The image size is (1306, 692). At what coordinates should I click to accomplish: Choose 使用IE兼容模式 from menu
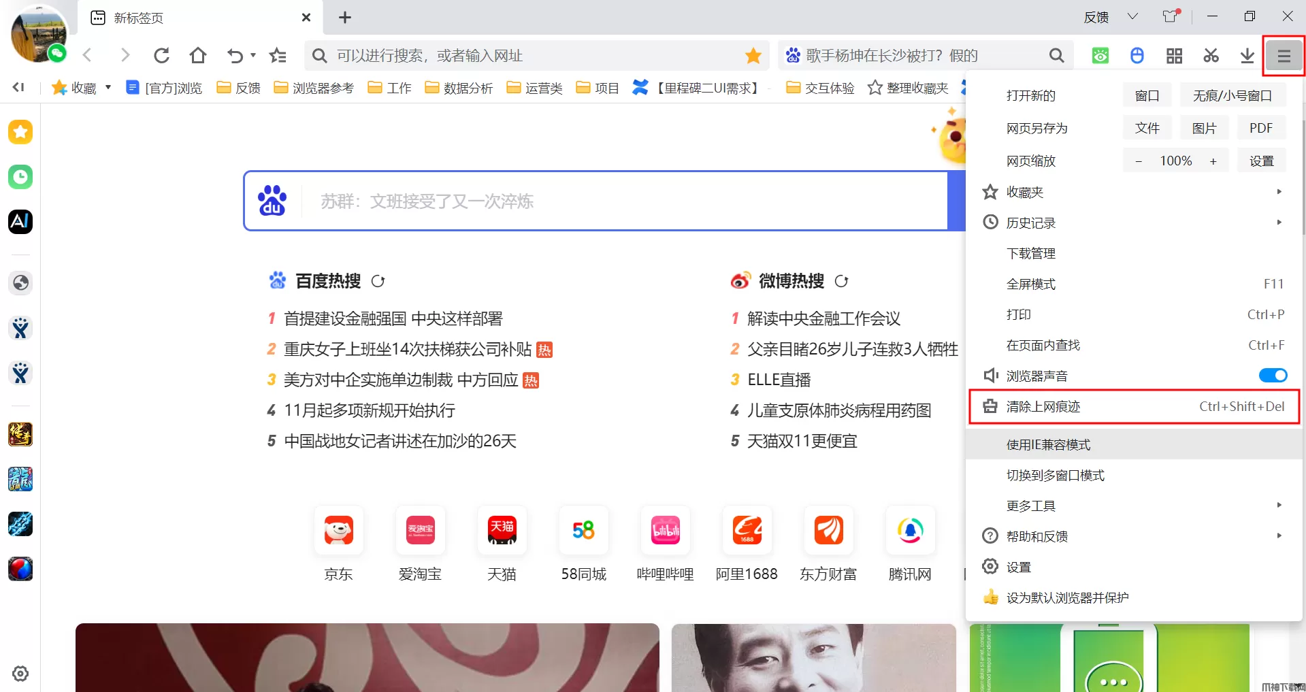pyautogui.click(x=1048, y=445)
